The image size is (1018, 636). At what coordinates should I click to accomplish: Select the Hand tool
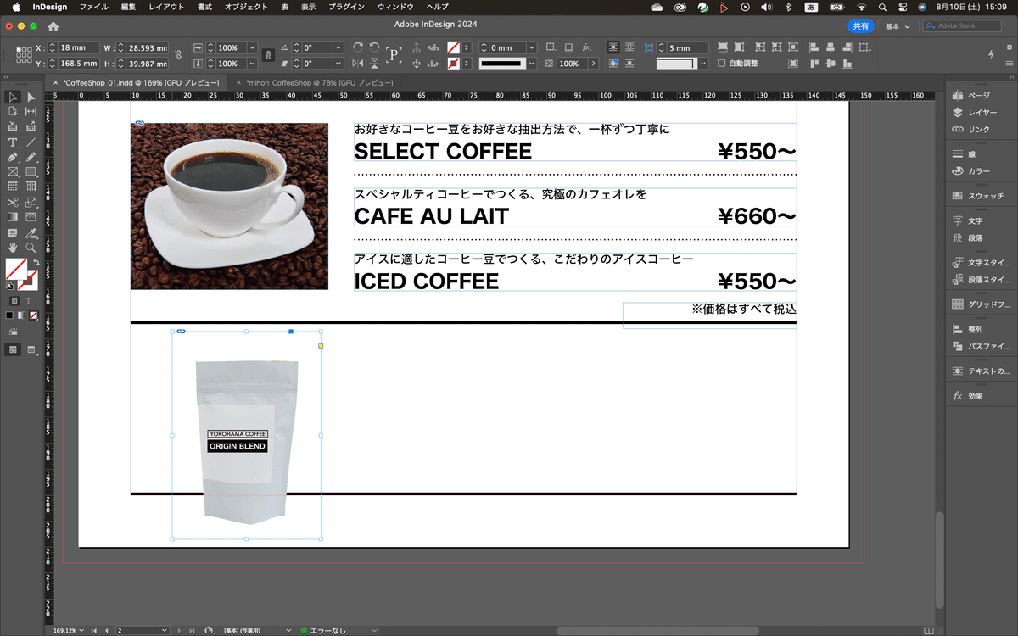point(13,248)
